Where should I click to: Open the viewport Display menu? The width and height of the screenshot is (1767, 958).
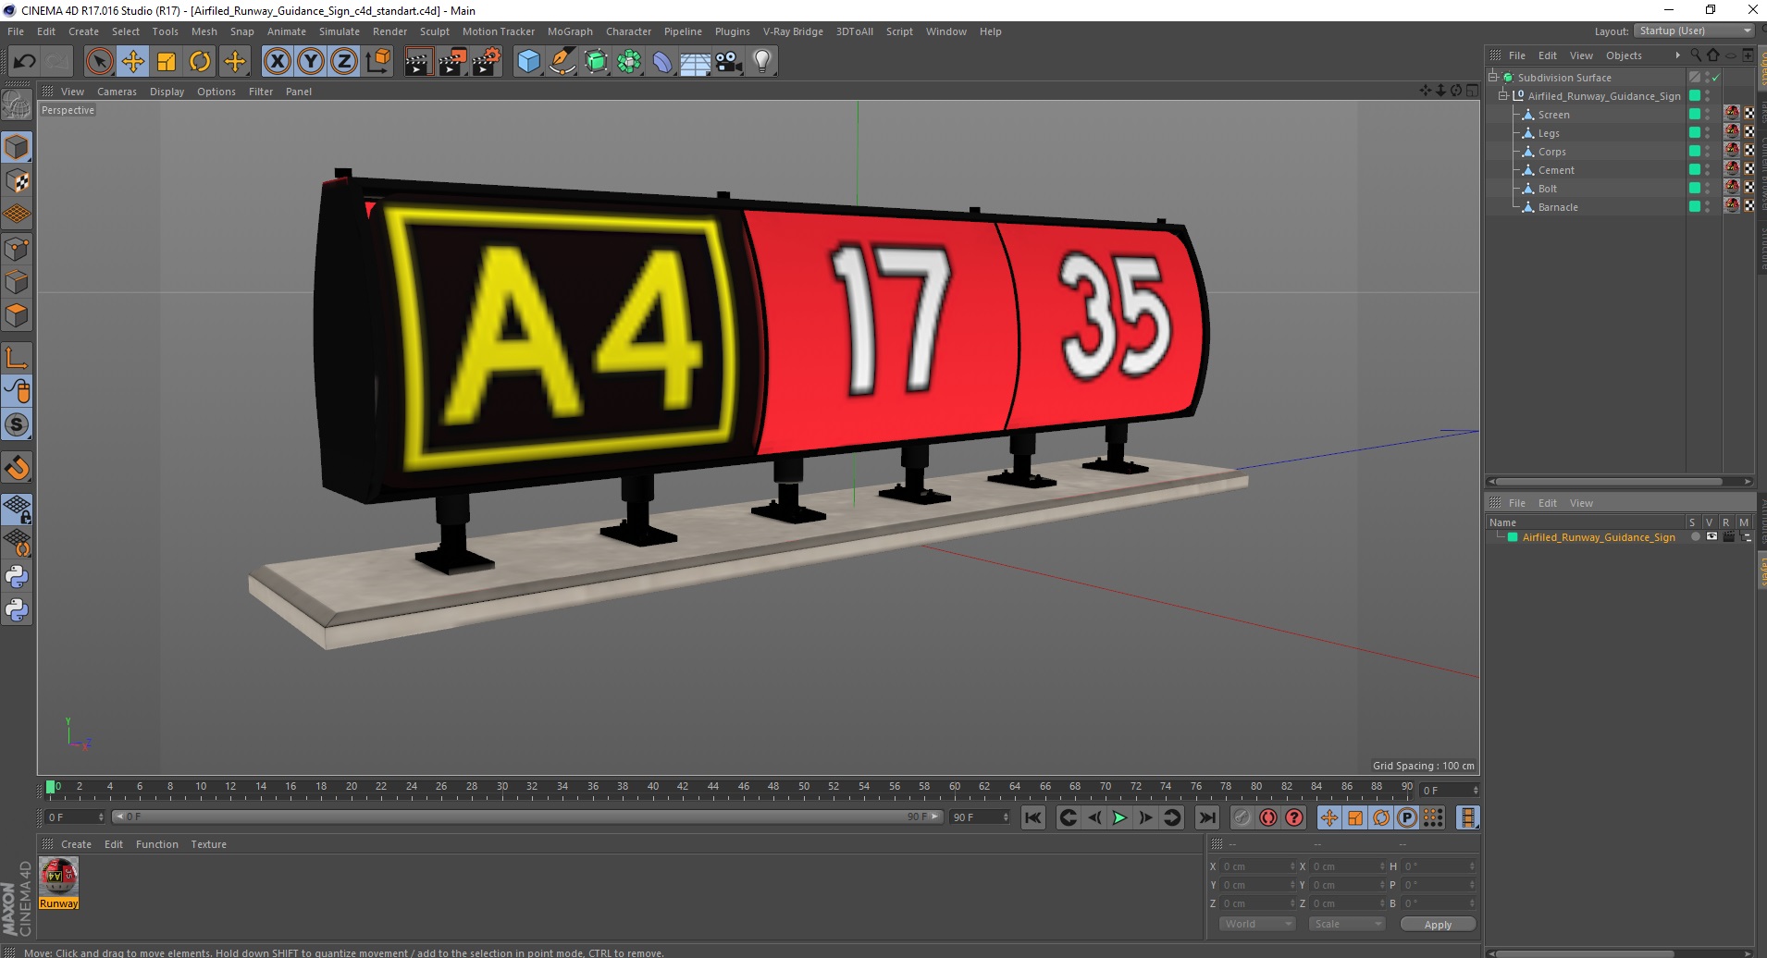click(167, 92)
